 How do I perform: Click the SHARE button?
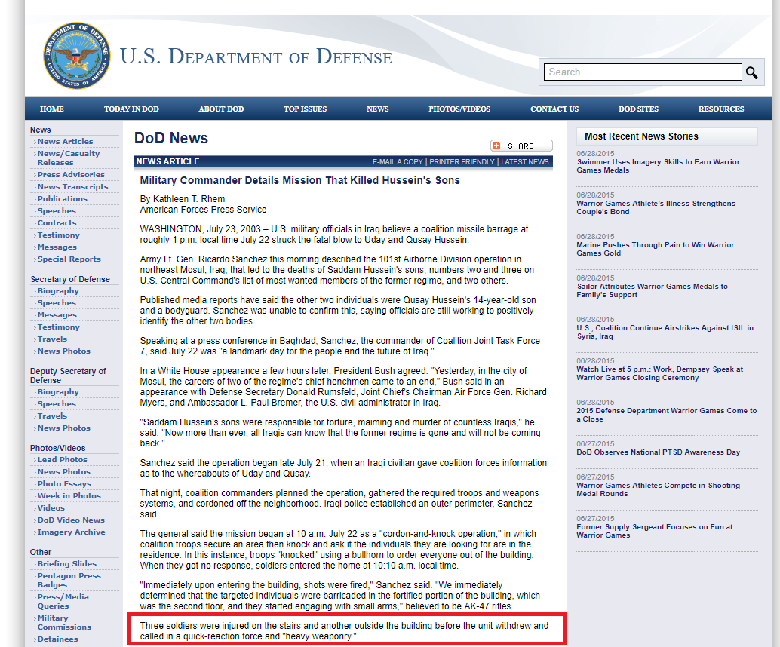pos(521,146)
